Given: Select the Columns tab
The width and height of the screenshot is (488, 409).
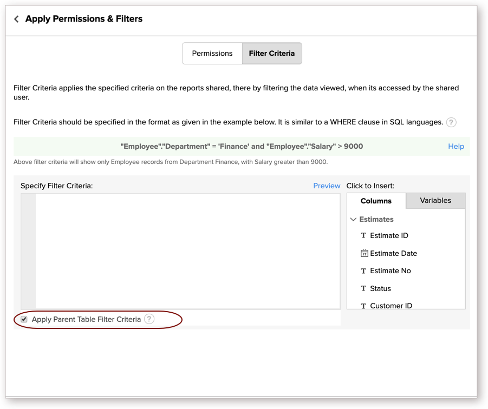Looking at the screenshot, I should click(376, 201).
